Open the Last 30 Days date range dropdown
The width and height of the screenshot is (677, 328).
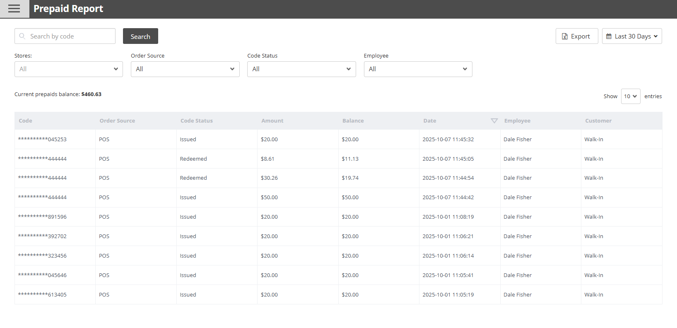tap(631, 36)
